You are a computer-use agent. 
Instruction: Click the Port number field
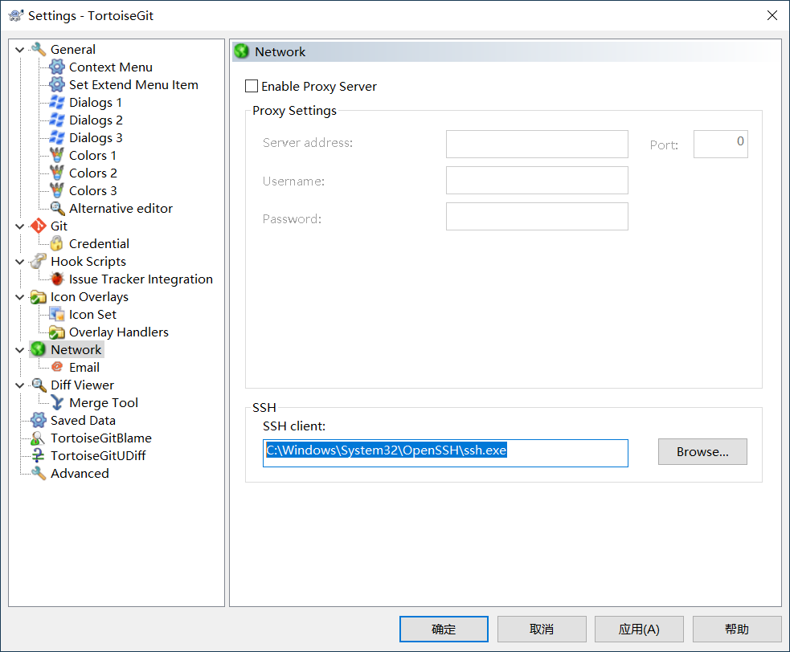coord(720,144)
